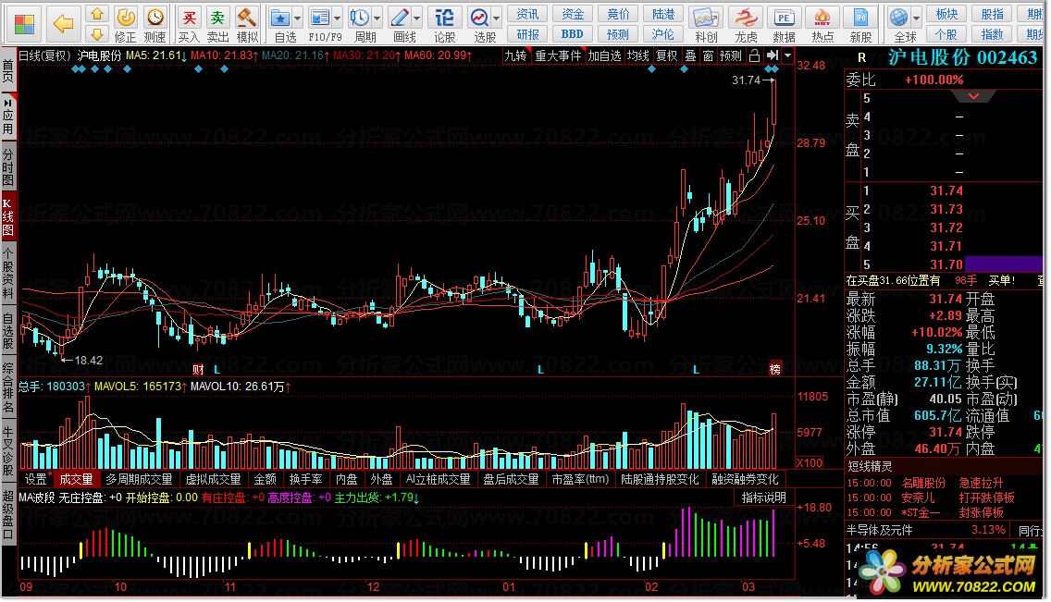
Task: Open the 买入 buy order icon
Action: [x=189, y=25]
